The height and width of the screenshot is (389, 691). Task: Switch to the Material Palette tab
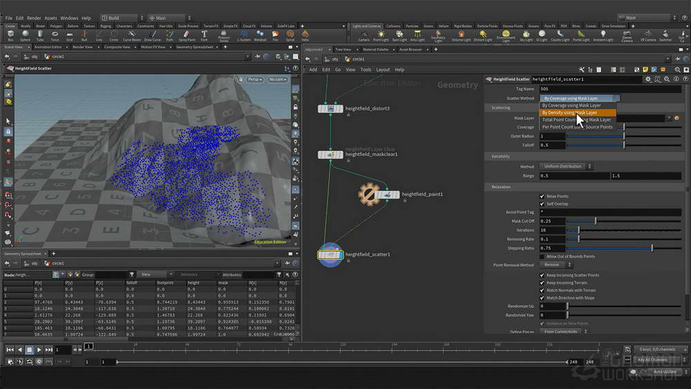coord(375,49)
